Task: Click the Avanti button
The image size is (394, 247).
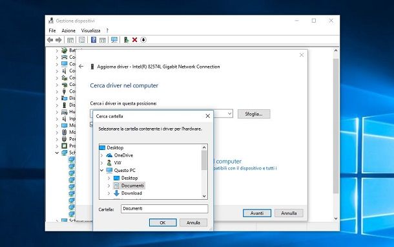Action: pos(257,213)
